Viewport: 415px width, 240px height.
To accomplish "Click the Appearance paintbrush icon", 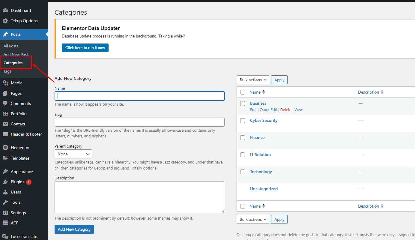I will [5, 172].
